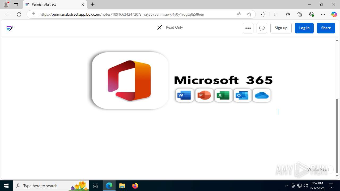Click the What's New? button
340x191 pixels.
coord(318,169)
